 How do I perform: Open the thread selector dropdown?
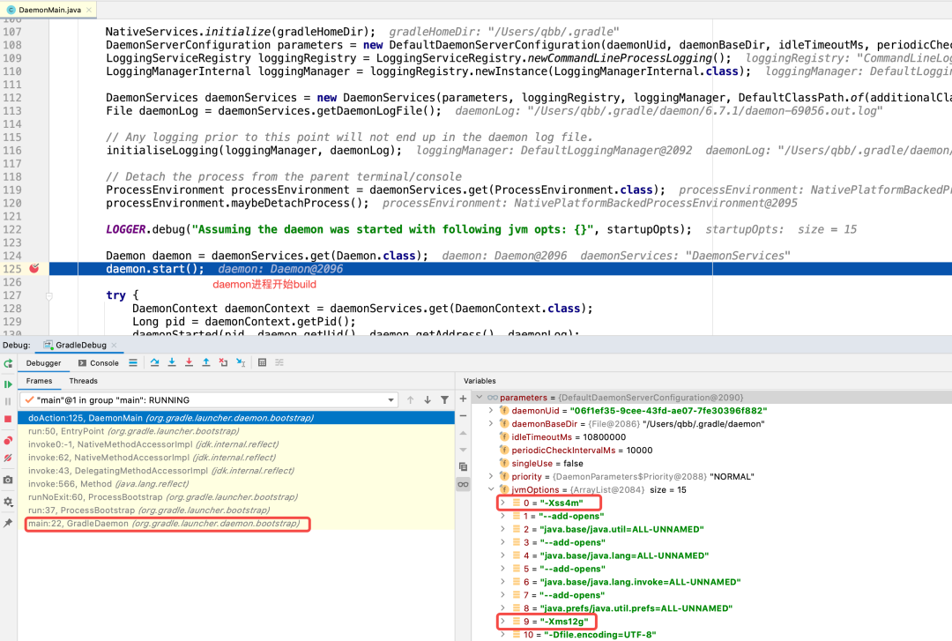pos(391,400)
